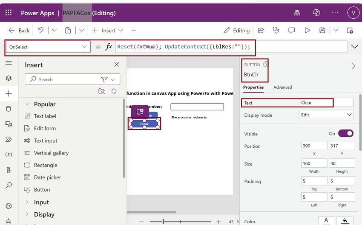The image size is (362, 225).
Task: Switch to the Properties tab
Action: click(253, 87)
